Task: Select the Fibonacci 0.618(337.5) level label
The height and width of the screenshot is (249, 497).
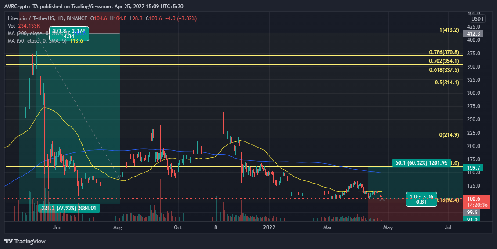Action: click(x=444, y=70)
